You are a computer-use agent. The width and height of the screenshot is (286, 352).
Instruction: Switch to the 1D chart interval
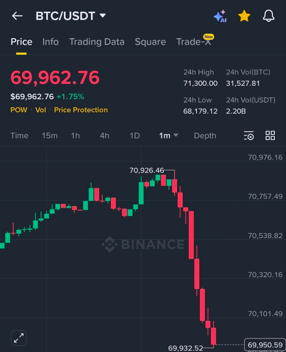pos(134,136)
